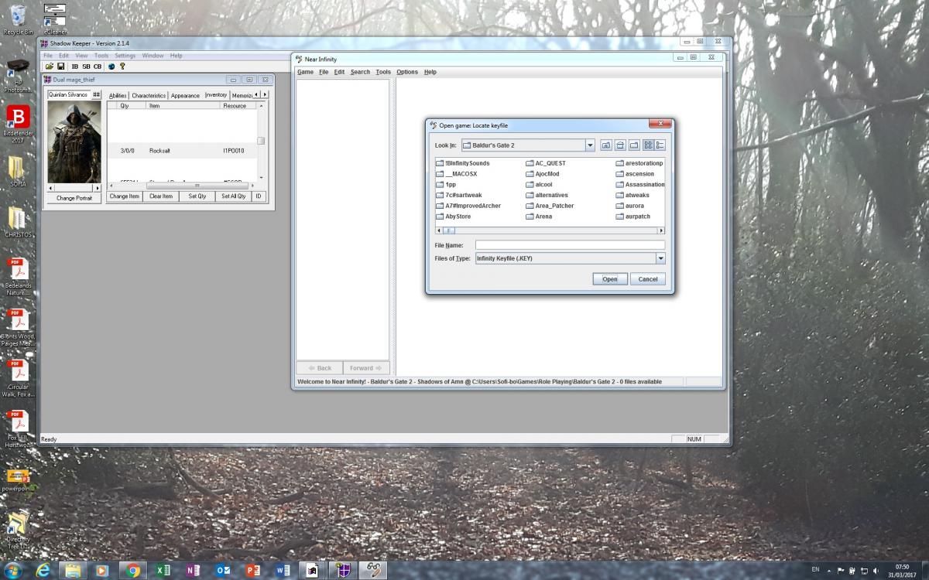Click the ID button in inventory panel
The height and width of the screenshot is (580, 929).
259,196
